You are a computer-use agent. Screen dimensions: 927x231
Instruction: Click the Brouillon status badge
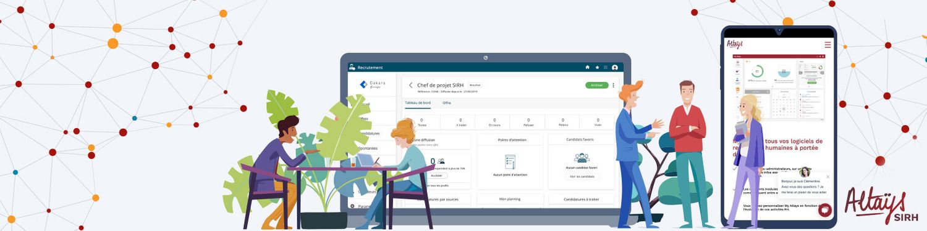click(x=475, y=85)
